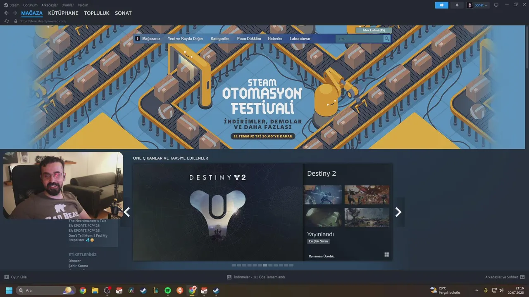
Task: Click the microphone icon in the system tray
Action: coord(486,290)
